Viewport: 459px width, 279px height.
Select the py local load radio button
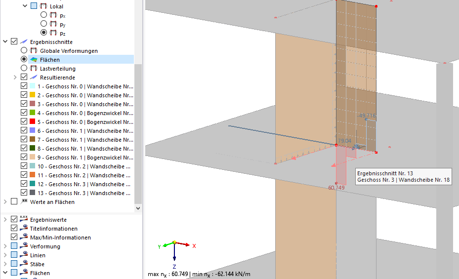[x=43, y=23]
